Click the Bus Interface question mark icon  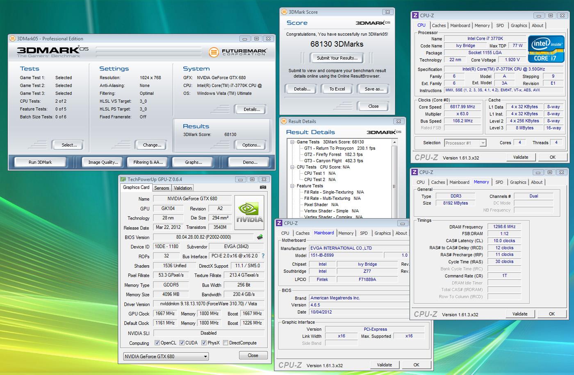pyautogui.click(x=263, y=256)
